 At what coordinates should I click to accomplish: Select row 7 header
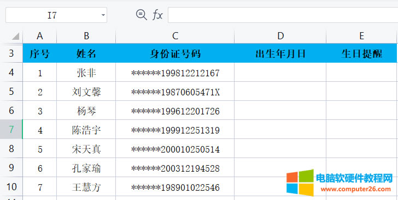(11, 129)
